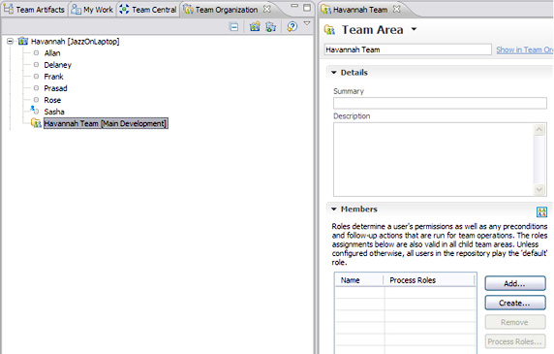Click the Havannah Team editor tab icon

(325, 9)
